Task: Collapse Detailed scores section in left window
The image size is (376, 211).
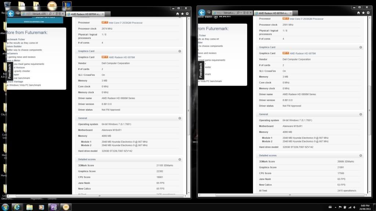Action: pyautogui.click(x=180, y=159)
